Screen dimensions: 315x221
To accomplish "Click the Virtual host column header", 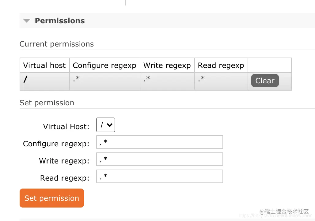I will tap(44, 66).
